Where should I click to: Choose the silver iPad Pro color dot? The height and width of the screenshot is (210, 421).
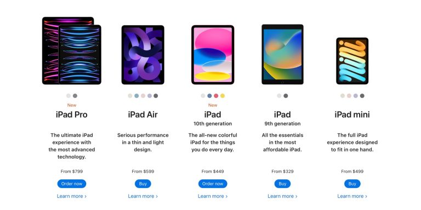click(69, 96)
